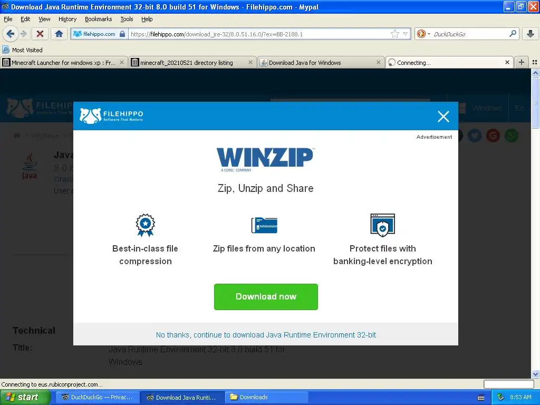Click Protect files with banking-level encryption text

click(x=383, y=255)
